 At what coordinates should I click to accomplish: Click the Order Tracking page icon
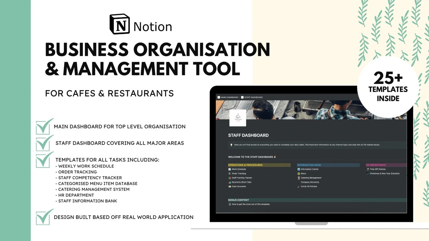[230, 174]
